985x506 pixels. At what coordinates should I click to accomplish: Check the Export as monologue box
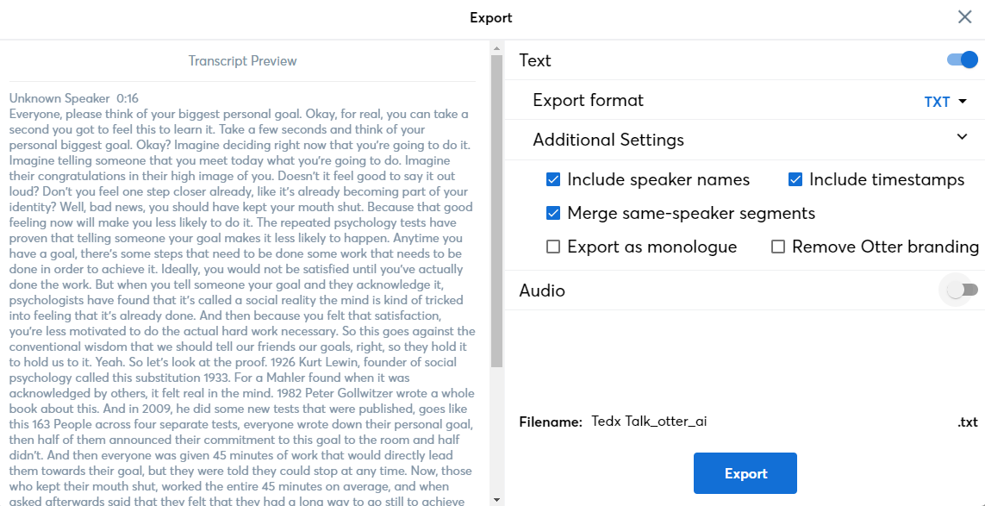click(553, 247)
